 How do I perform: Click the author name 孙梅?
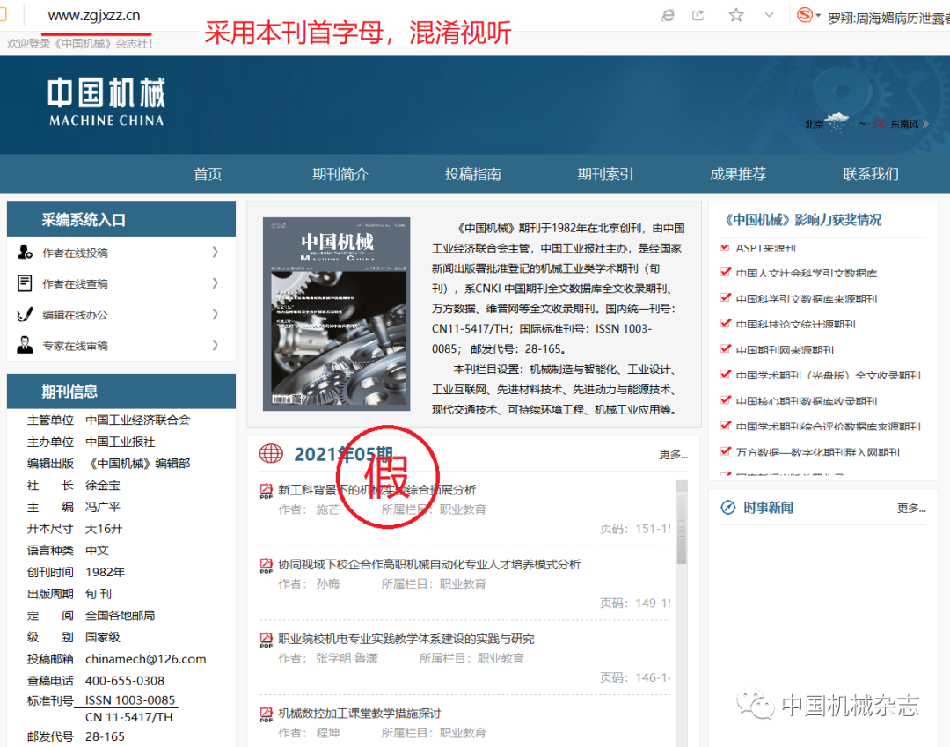pyautogui.click(x=328, y=583)
